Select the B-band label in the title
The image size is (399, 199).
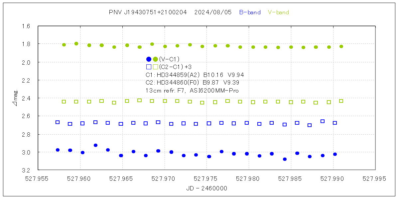(250, 13)
